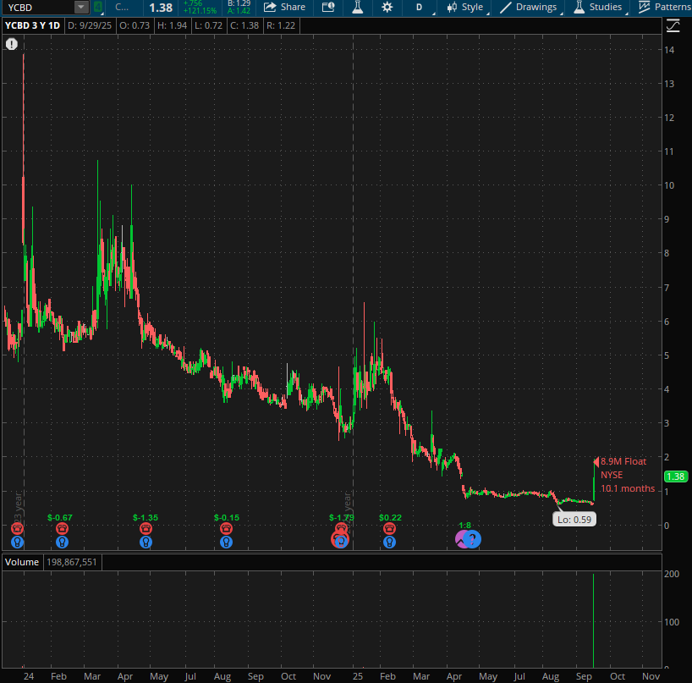Click the Volume study label
Viewport: 692px width, 683px height.
[22, 562]
